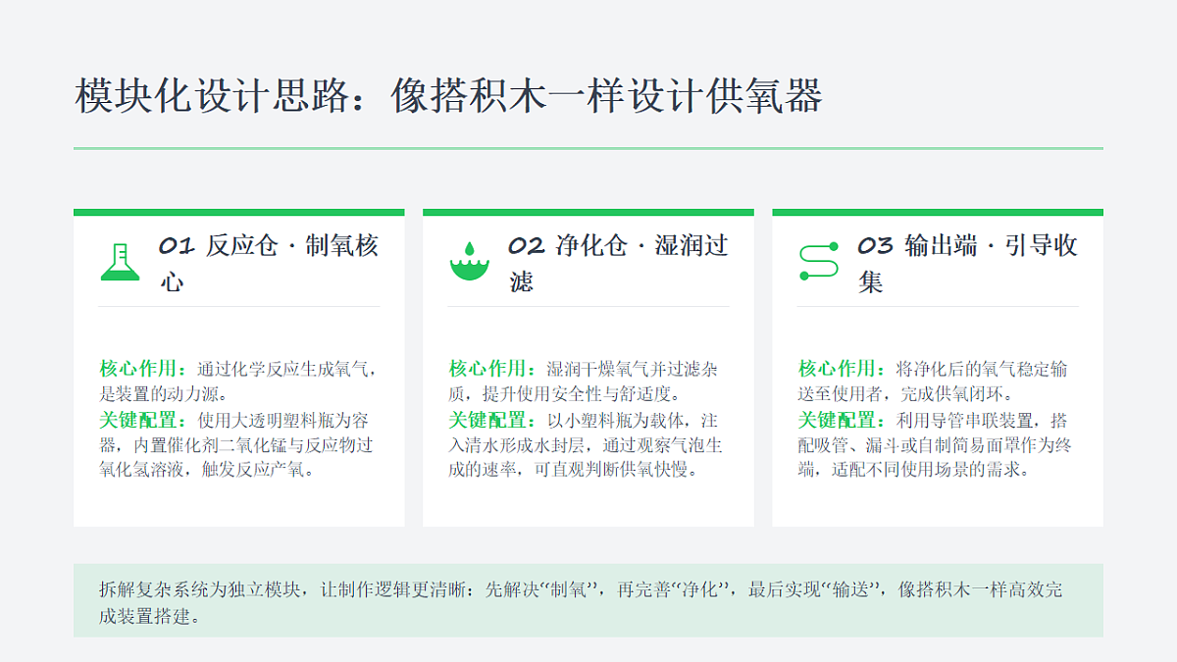Click the line 送至使用者，完成供氧闭环
Image resolution: width=1177 pixels, height=662 pixels.
906,394
